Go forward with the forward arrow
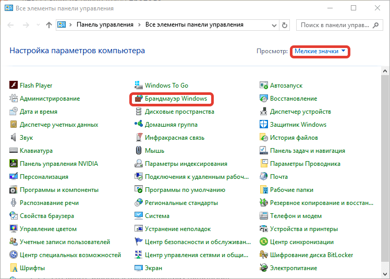 click(x=26, y=25)
